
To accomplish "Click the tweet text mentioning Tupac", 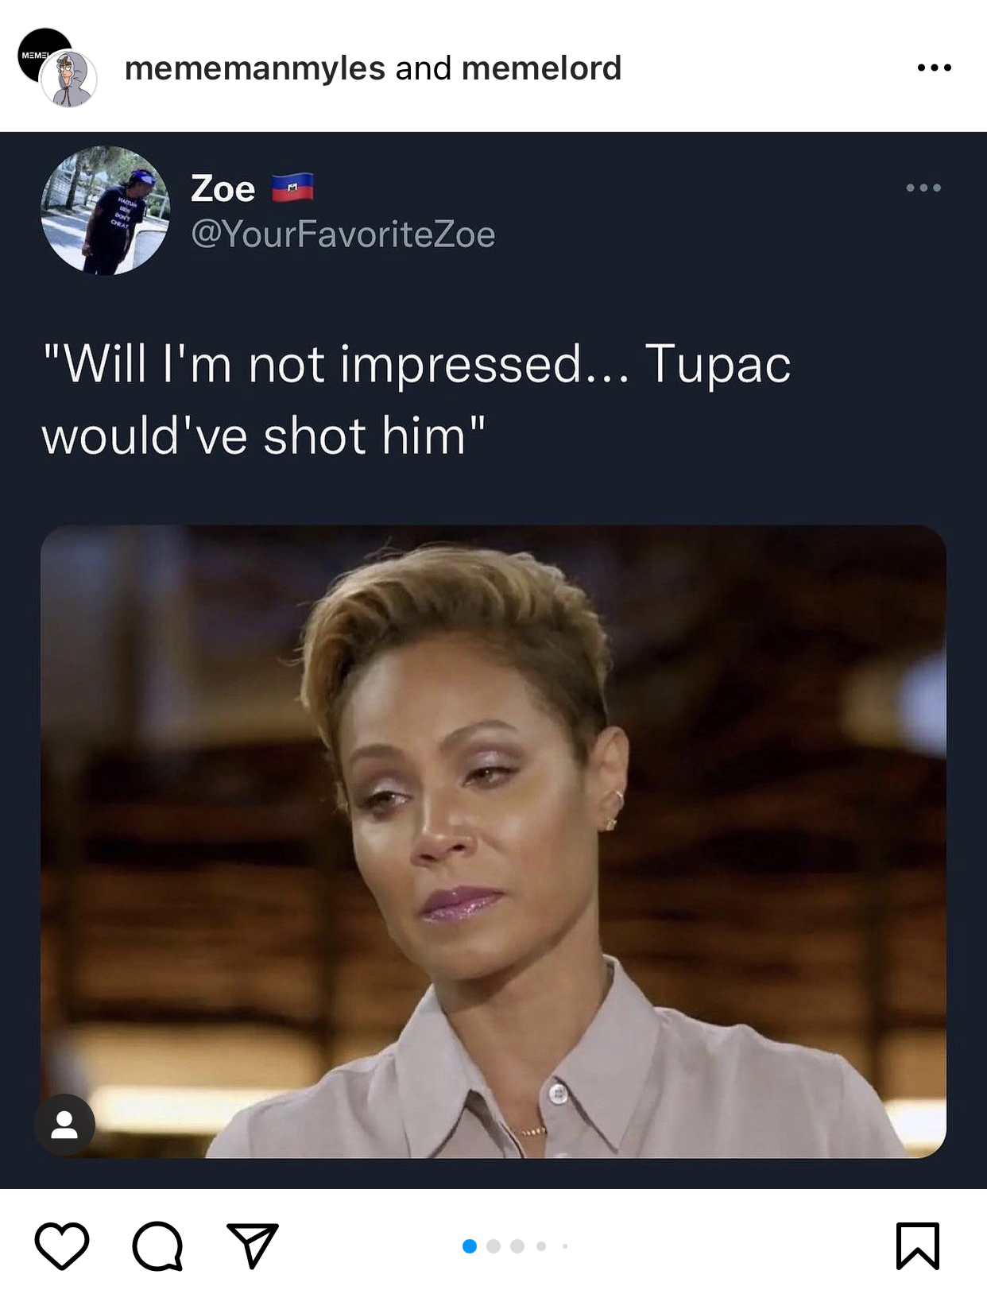I will (416, 400).
